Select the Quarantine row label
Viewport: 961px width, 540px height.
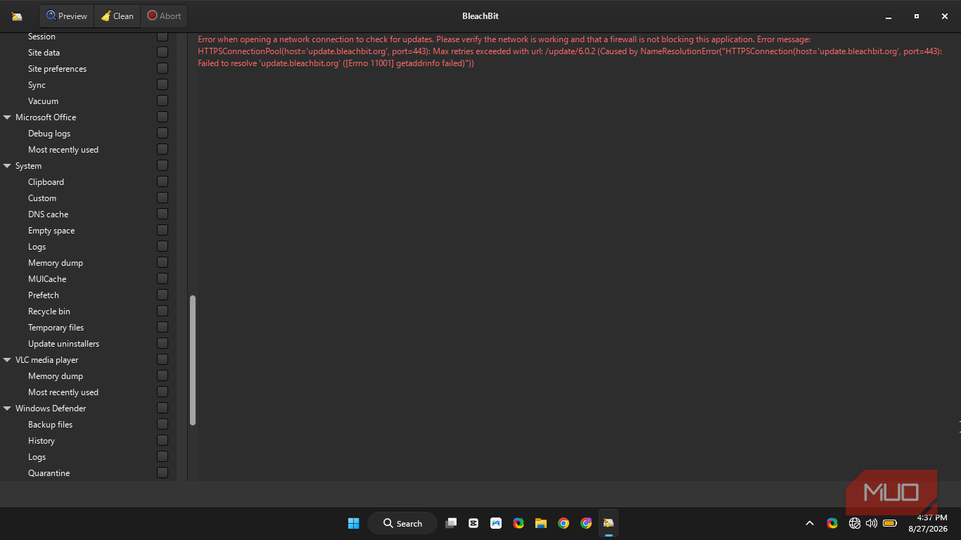49,473
